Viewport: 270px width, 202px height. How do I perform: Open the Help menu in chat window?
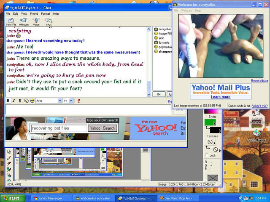click(56, 13)
